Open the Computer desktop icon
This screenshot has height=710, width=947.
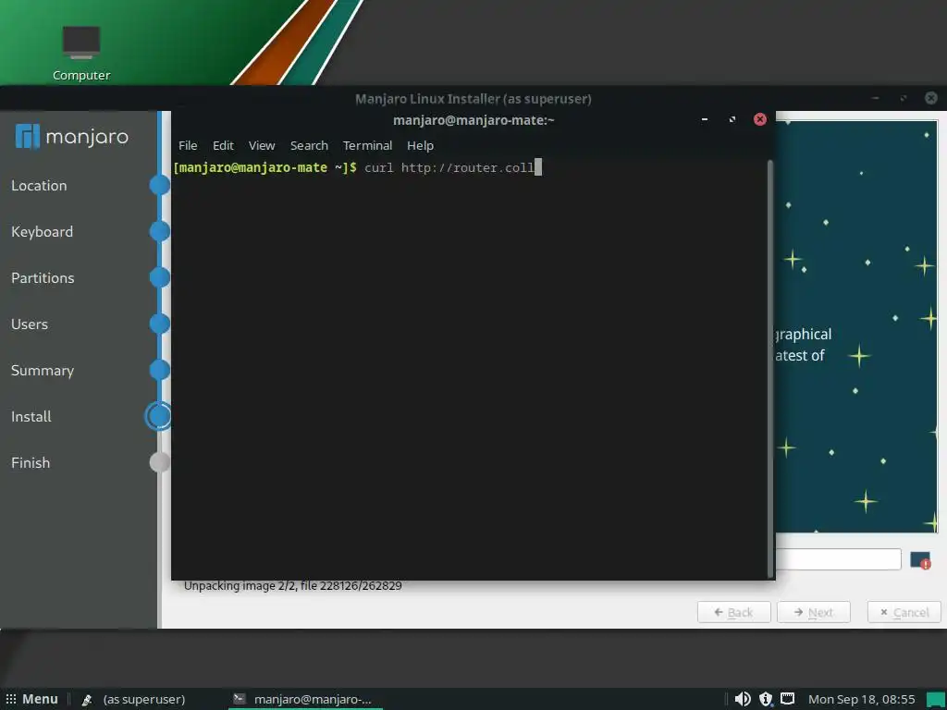pyautogui.click(x=81, y=53)
